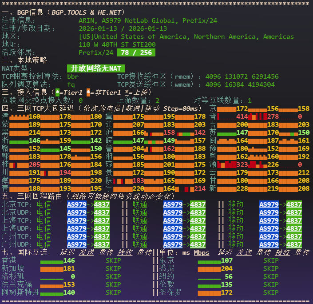Click SKIP text in the 香港 row
Viewport: 313px width, 304px height.
(x=113, y=260)
